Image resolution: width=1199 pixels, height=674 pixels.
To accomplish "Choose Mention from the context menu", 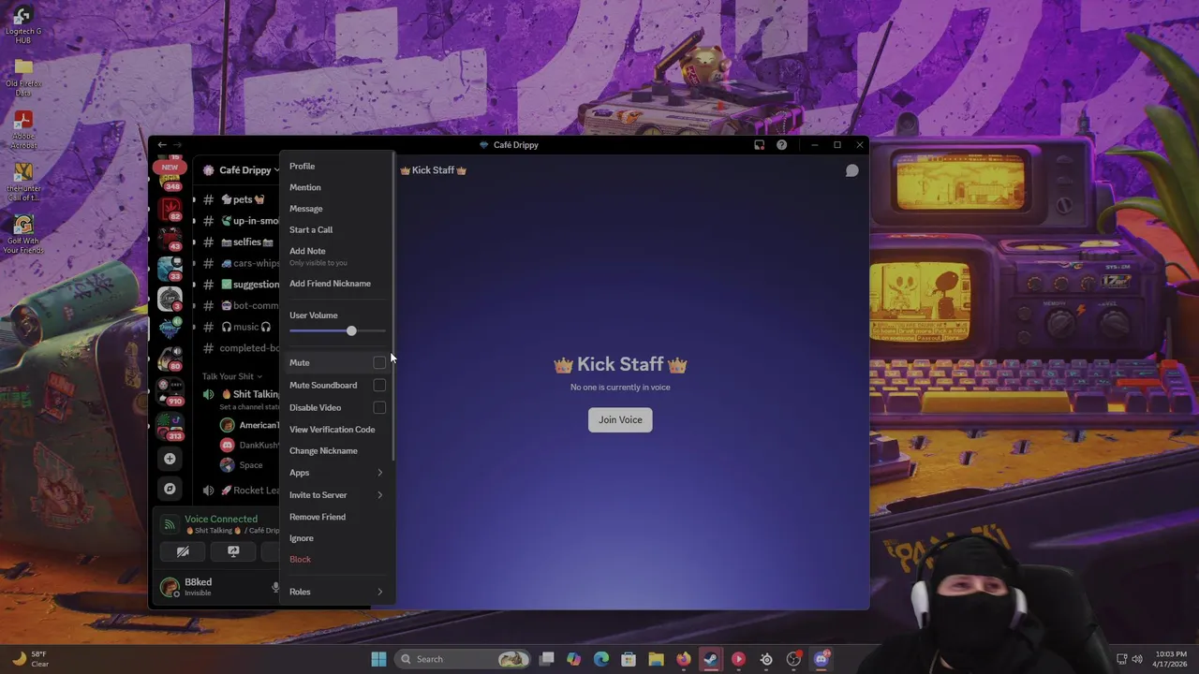I will click(x=336, y=187).
